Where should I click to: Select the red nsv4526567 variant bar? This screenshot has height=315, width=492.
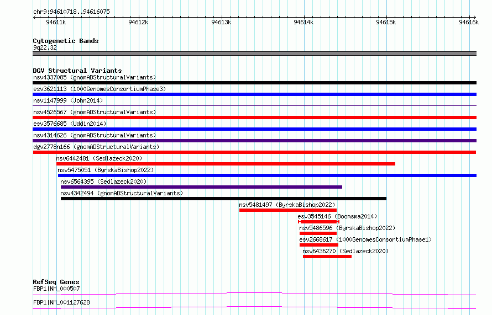pos(254,118)
